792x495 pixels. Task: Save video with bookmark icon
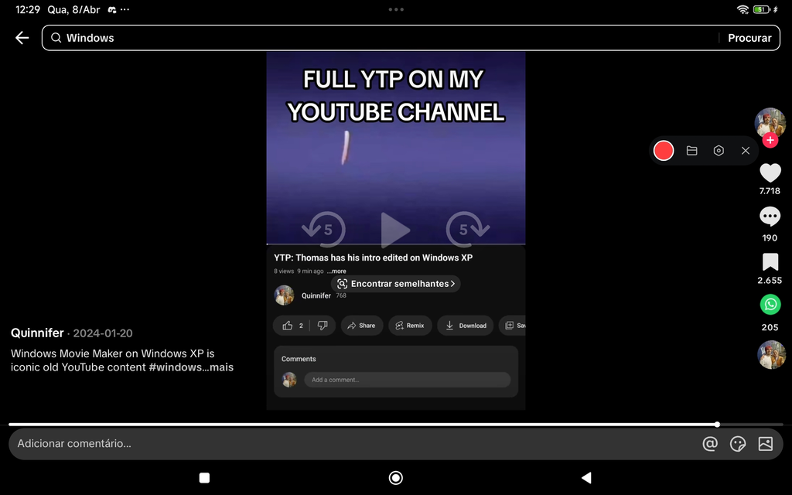(x=770, y=263)
